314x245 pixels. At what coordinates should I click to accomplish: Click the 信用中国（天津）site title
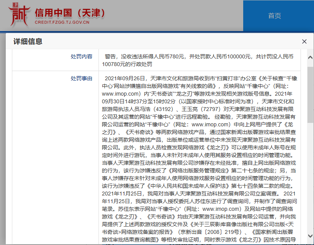pyautogui.click(x=70, y=12)
